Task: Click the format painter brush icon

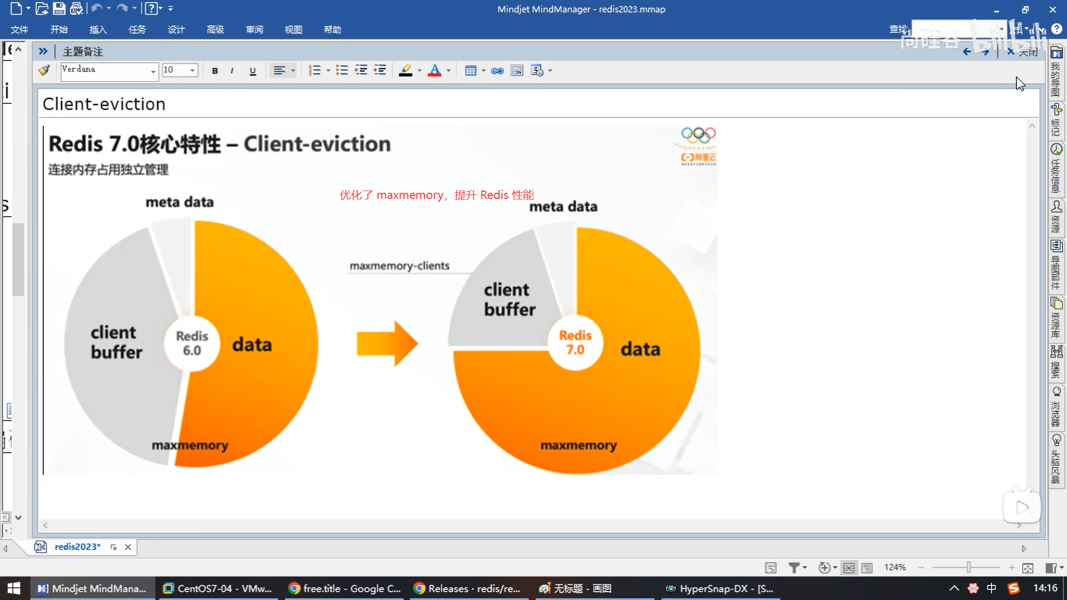Action: (x=44, y=71)
